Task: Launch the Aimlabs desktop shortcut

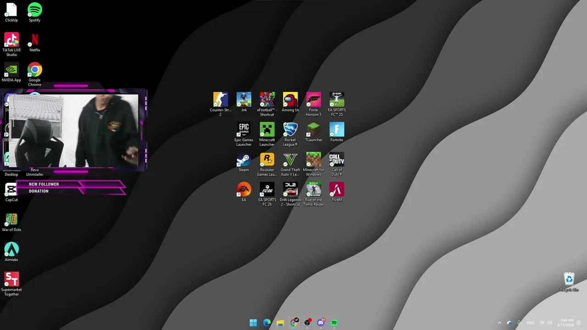Action: point(11,252)
